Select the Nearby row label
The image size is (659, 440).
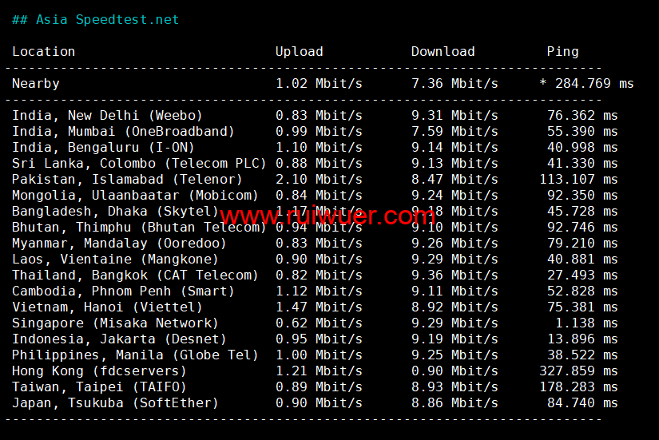(x=35, y=84)
